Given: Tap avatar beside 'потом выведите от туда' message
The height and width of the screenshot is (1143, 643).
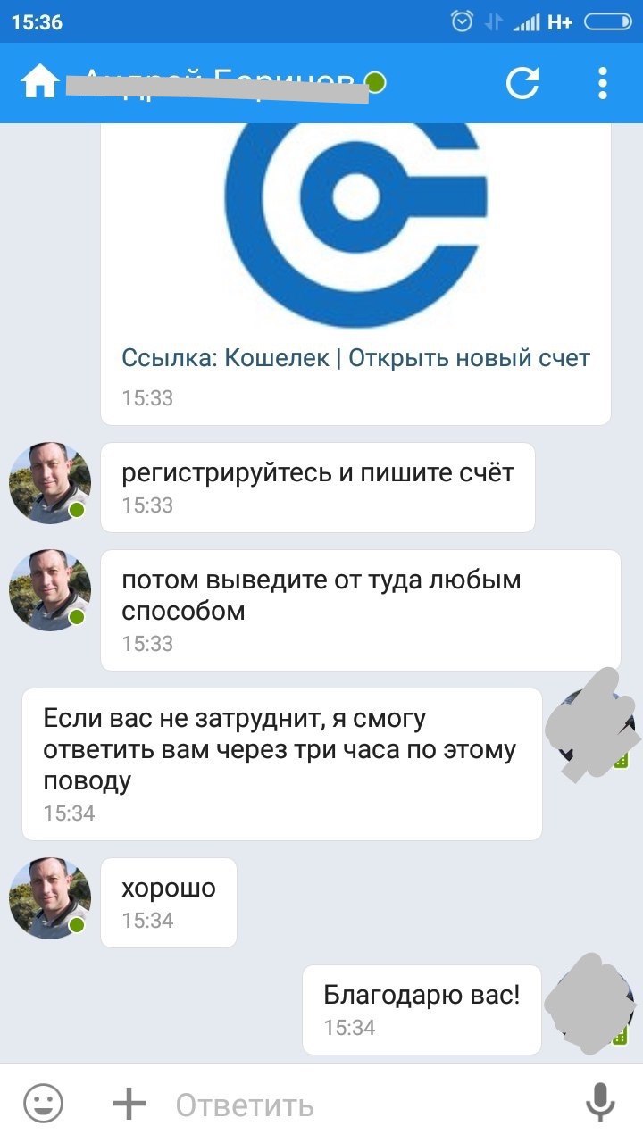Looking at the screenshot, I should [x=50, y=590].
